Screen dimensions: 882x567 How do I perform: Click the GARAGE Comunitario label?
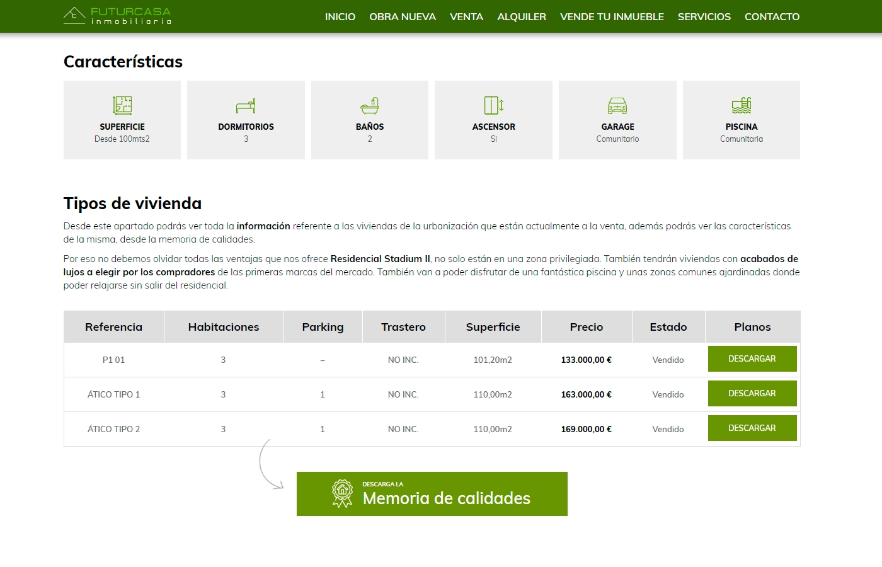pos(617,132)
